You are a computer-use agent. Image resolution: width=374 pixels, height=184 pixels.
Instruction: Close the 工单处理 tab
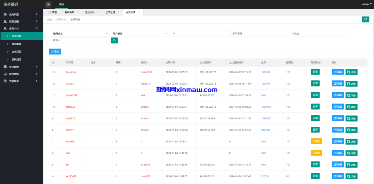click(118, 12)
